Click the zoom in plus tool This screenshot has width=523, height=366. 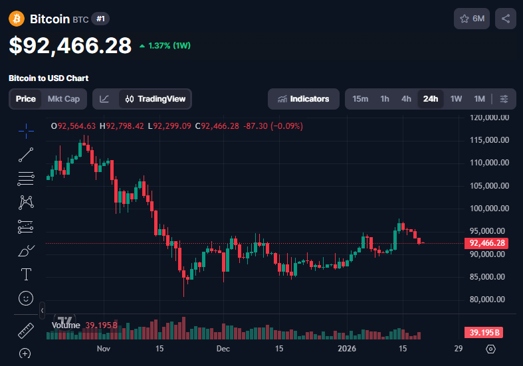coord(25,353)
